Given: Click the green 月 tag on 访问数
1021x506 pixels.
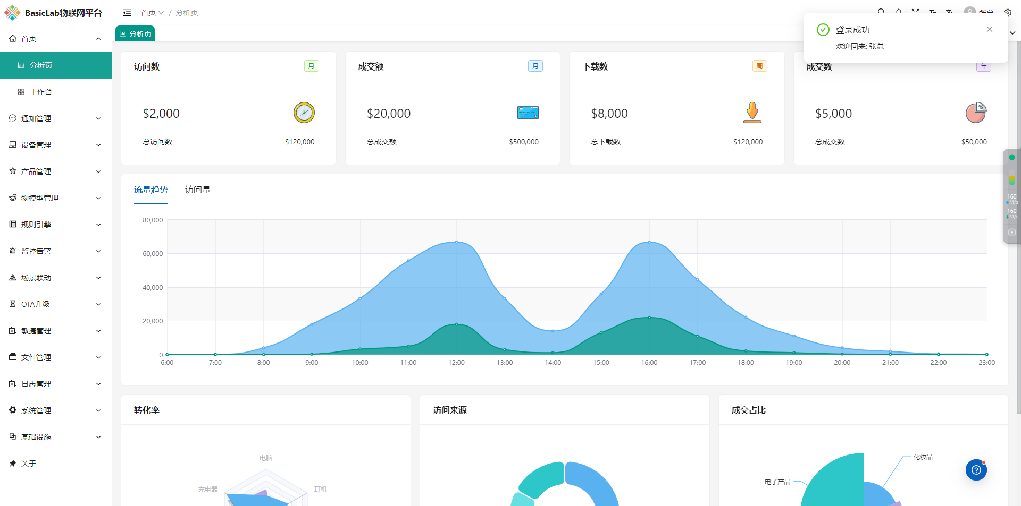Looking at the screenshot, I should [312, 66].
